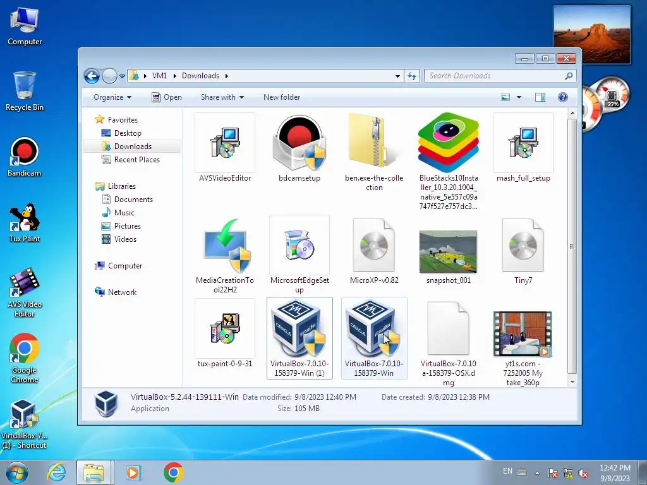The height and width of the screenshot is (485, 647).
Task: Expand arrow after Downloads breadcrumb
Action: click(227, 76)
